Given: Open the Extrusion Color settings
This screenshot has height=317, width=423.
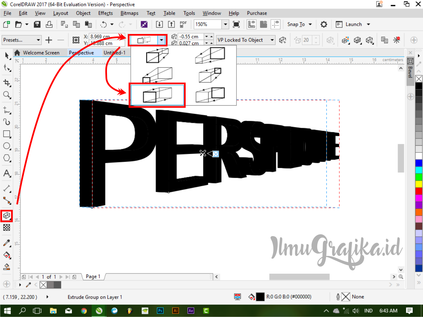Looking at the screenshot, I should point(345,40).
